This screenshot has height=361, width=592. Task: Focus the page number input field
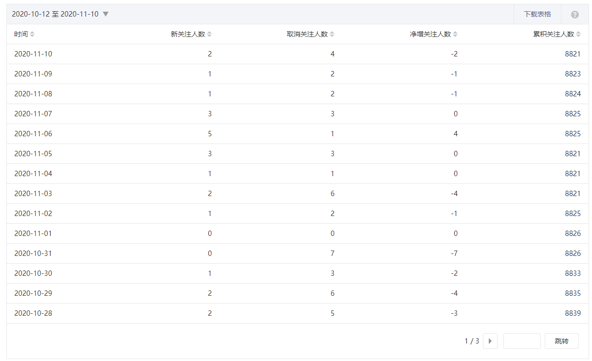pyautogui.click(x=522, y=341)
